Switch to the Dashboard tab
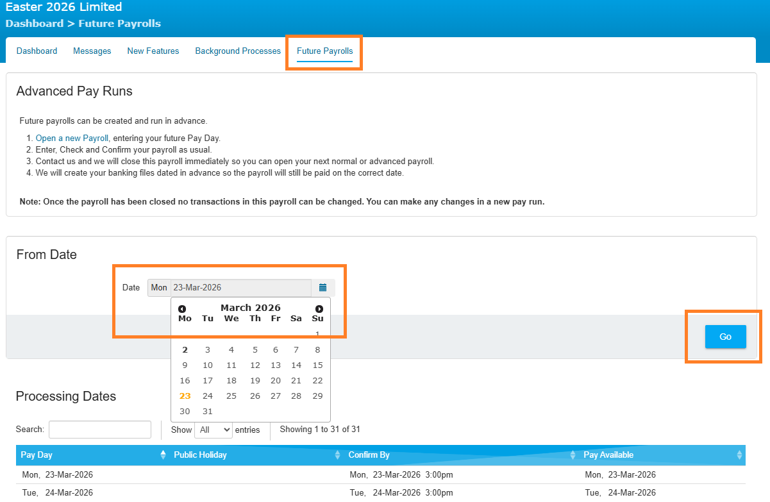Viewport: 770px width, 502px height. (37, 51)
